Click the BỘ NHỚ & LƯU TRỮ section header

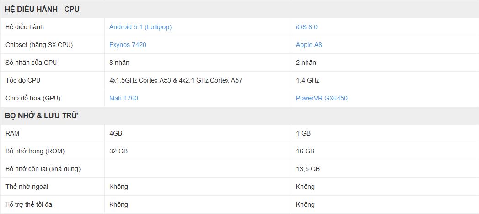(41, 116)
